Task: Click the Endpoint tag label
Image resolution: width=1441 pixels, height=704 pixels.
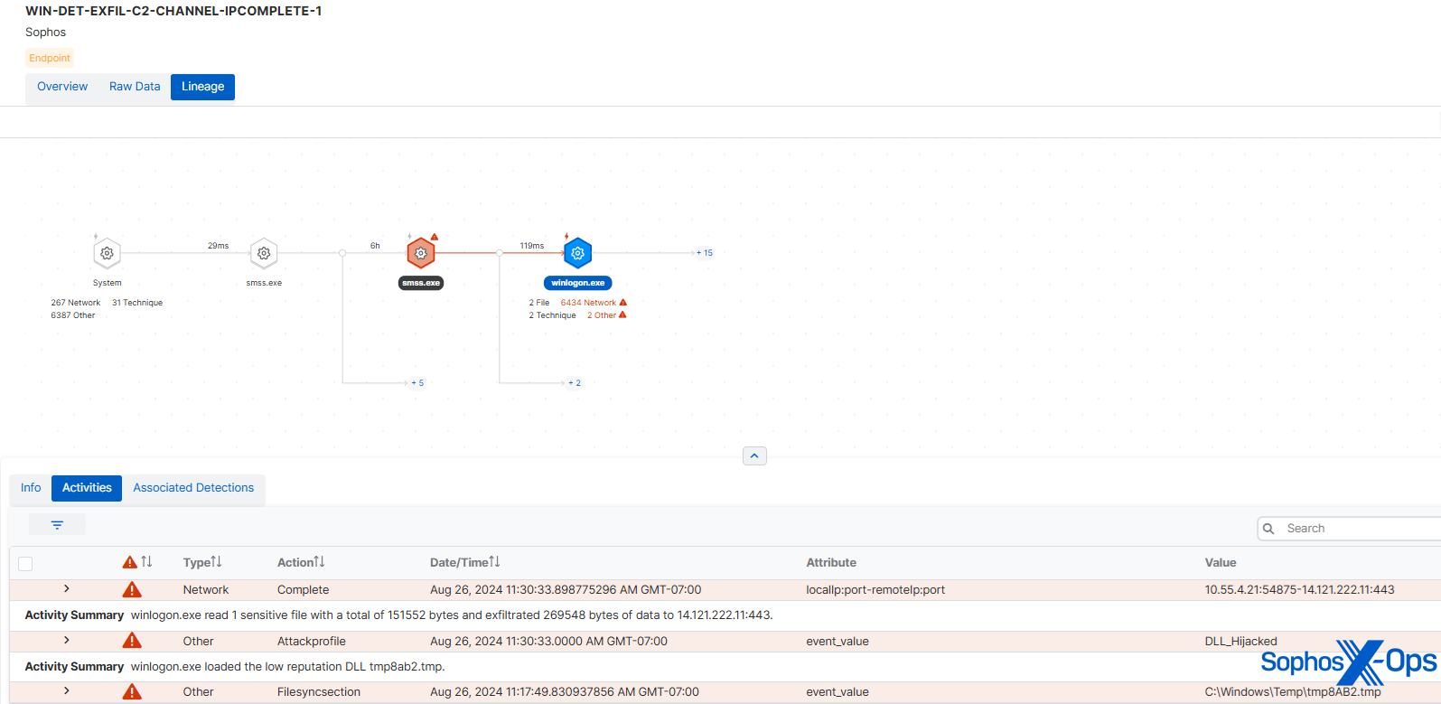Action: [50, 58]
